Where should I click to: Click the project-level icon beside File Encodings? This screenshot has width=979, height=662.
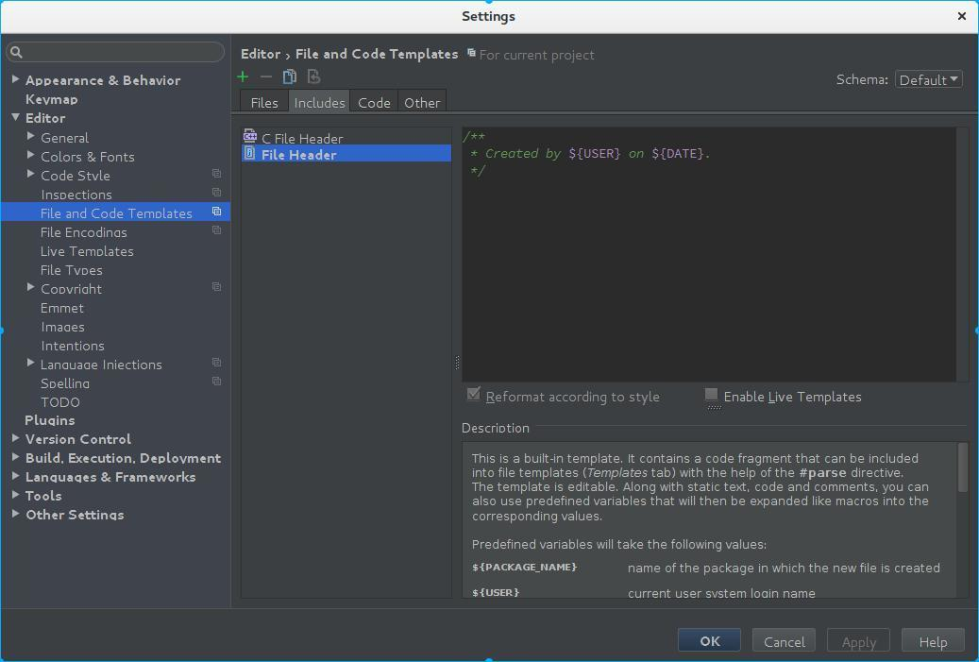coord(216,230)
